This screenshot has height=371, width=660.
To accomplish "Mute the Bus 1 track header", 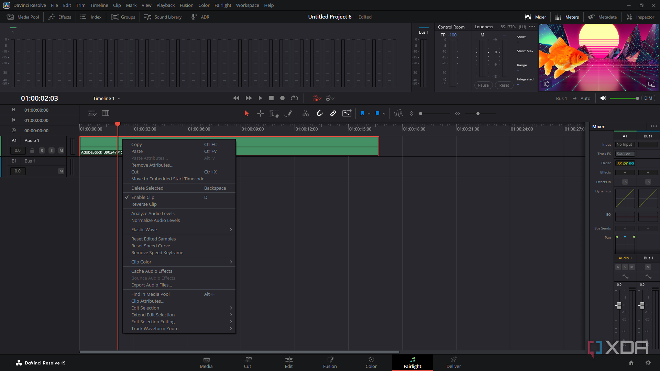I will [61, 171].
